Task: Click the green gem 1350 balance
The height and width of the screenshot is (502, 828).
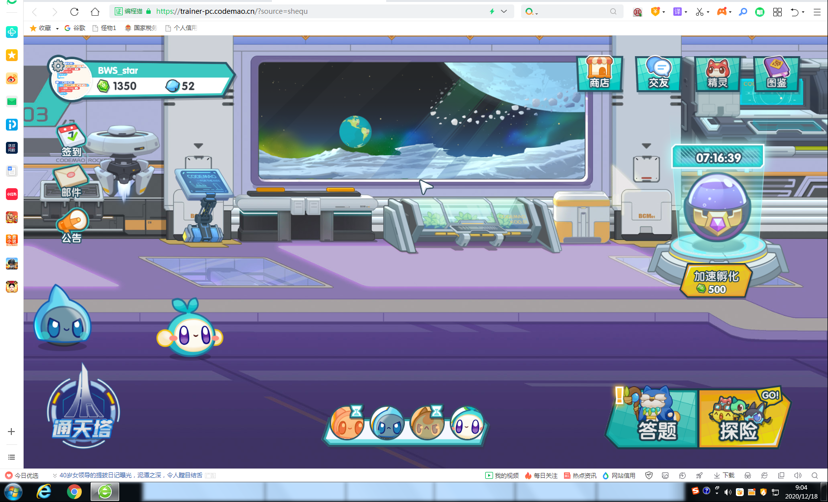Action: (118, 86)
